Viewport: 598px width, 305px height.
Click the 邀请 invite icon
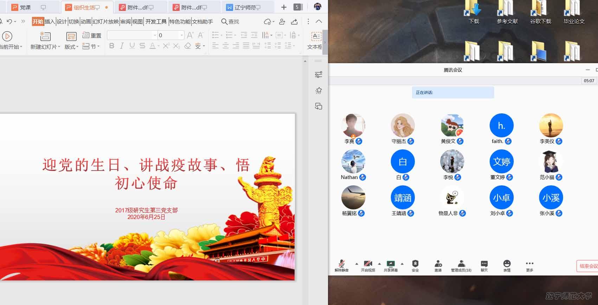pyautogui.click(x=438, y=264)
